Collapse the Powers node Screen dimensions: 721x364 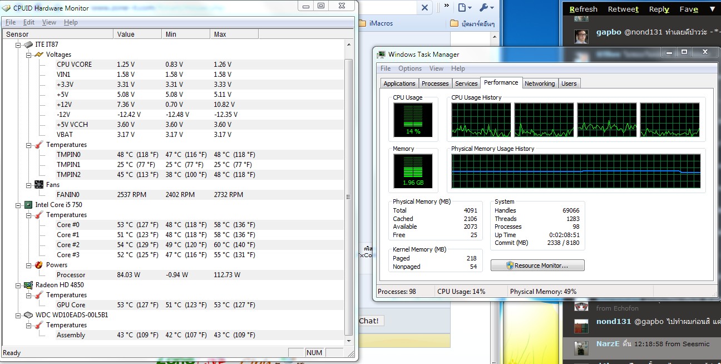tap(28, 265)
